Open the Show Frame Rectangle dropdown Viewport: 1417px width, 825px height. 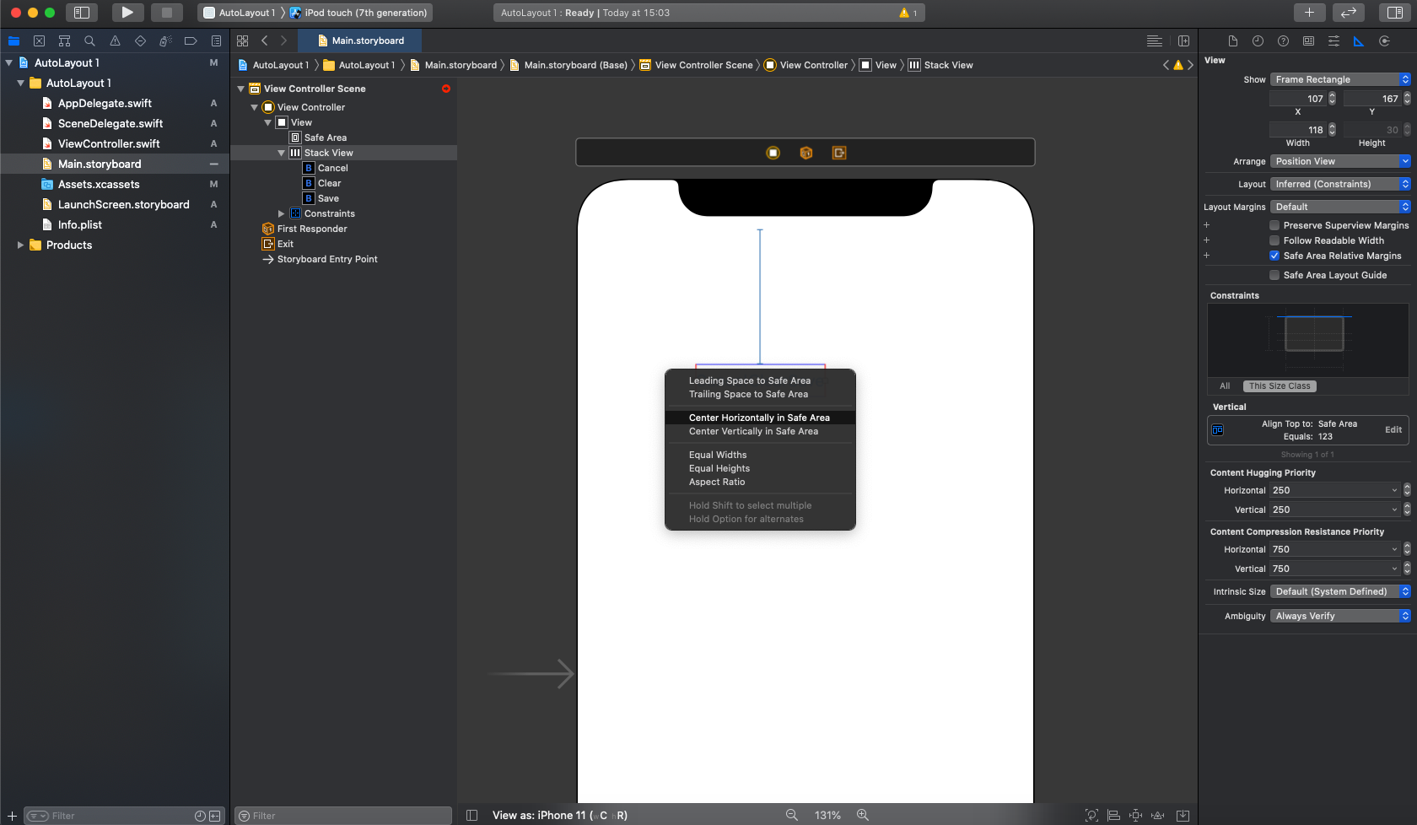click(x=1339, y=79)
